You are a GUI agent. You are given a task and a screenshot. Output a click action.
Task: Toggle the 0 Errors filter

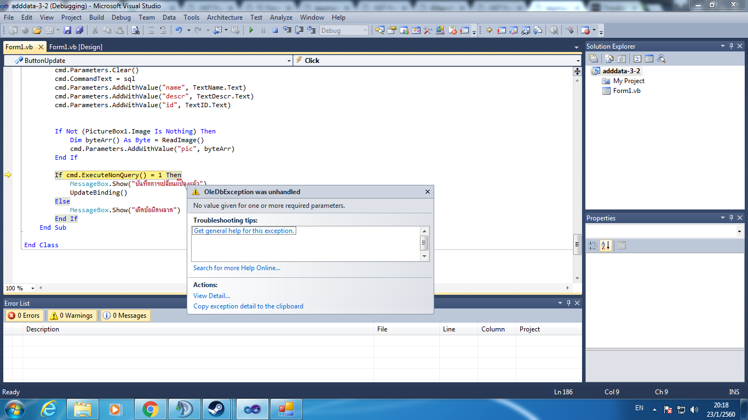pos(24,316)
